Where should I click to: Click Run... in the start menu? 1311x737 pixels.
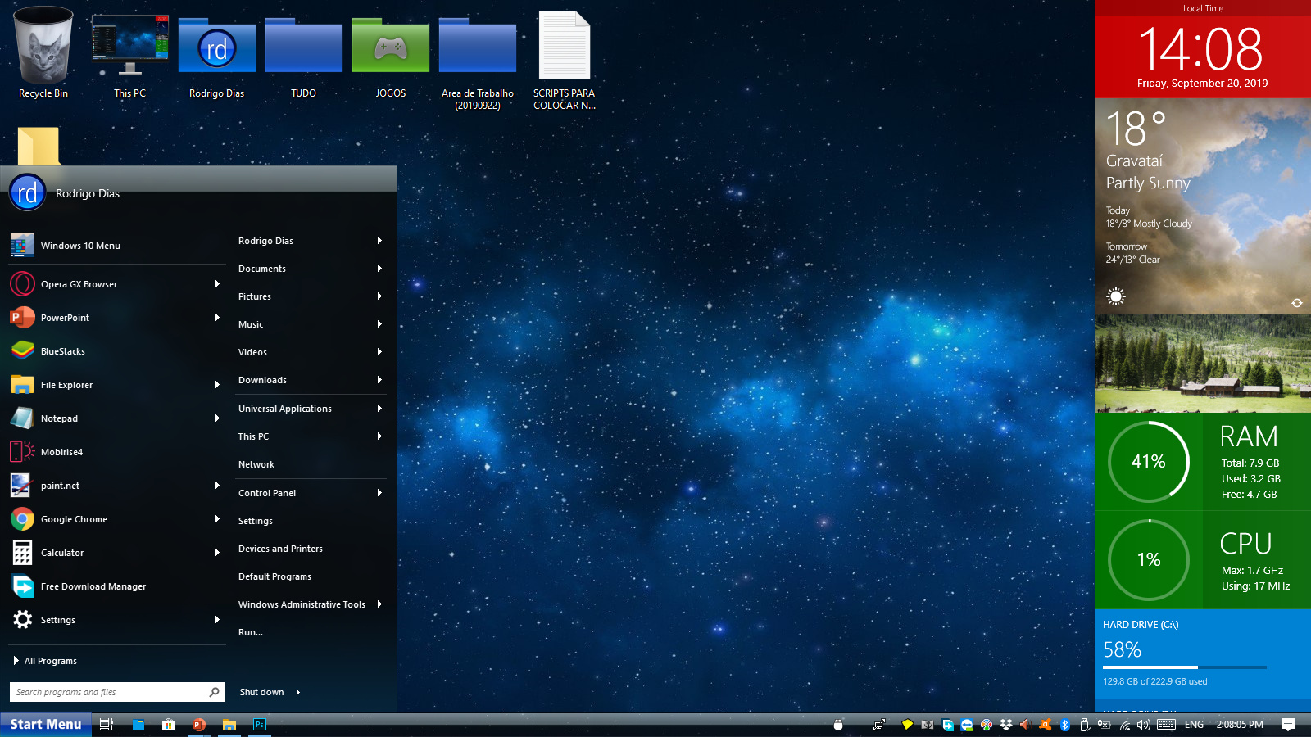tap(251, 632)
